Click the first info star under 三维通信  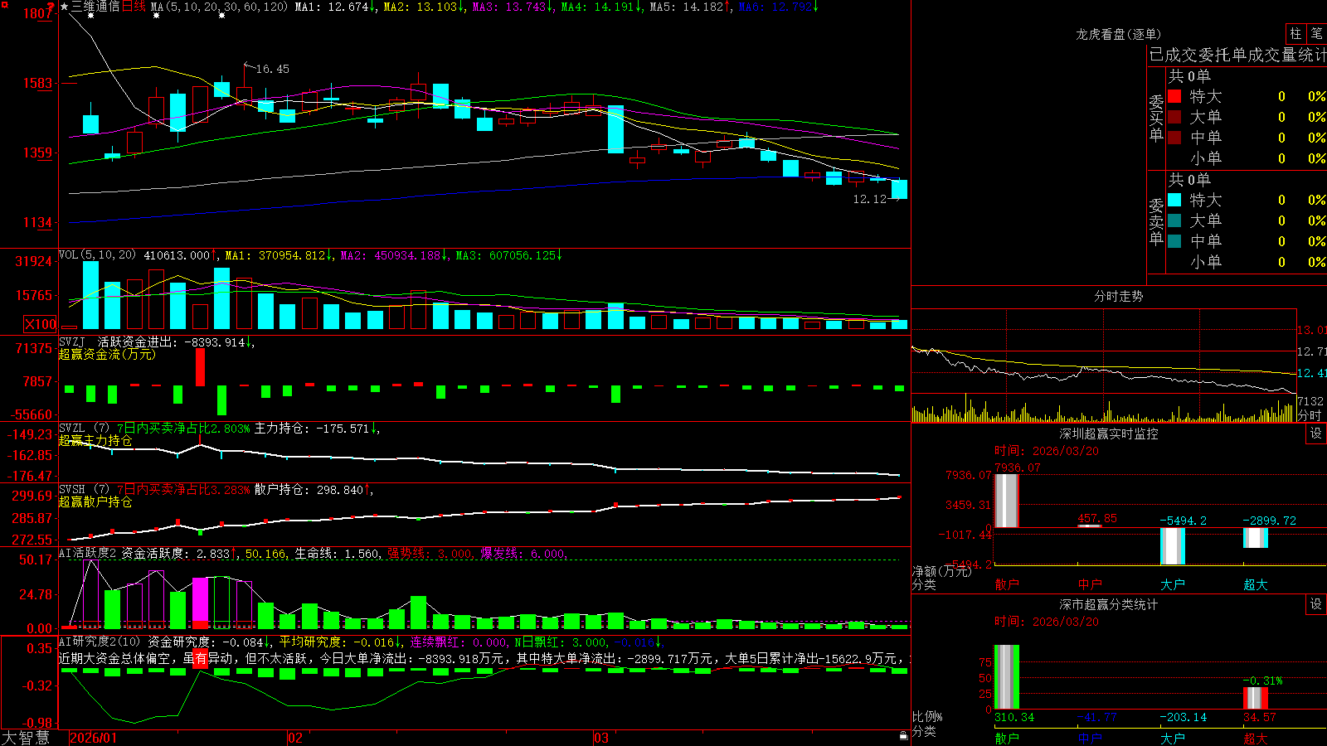pos(90,16)
